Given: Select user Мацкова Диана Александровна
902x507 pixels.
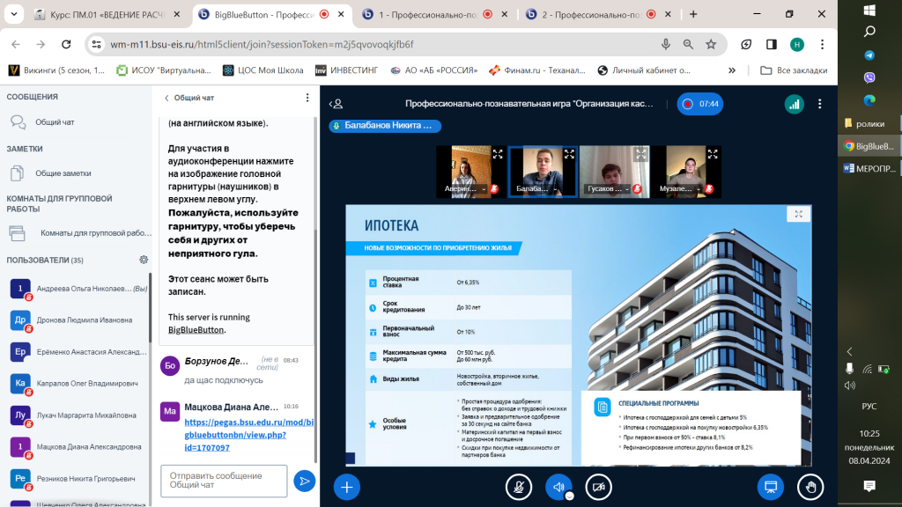Looking at the screenshot, I should [x=78, y=446].
